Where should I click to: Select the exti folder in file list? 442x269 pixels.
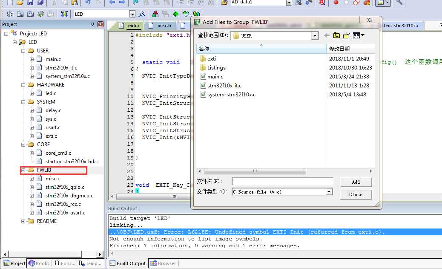point(208,59)
